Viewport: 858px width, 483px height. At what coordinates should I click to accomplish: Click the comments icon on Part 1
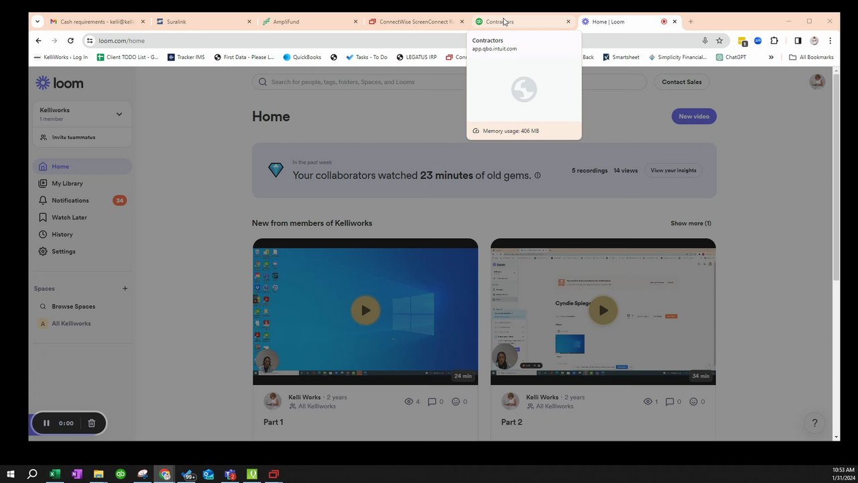point(432,402)
